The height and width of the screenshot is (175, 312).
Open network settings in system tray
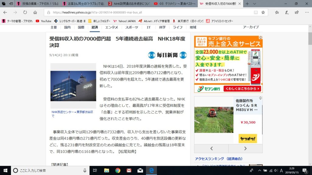coord(271,170)
